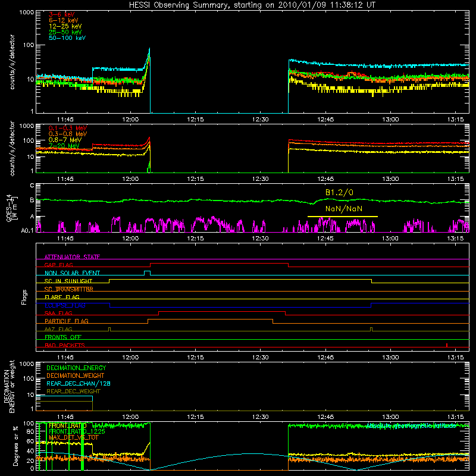Select the 25-50 keV legend label

(65, 32)
